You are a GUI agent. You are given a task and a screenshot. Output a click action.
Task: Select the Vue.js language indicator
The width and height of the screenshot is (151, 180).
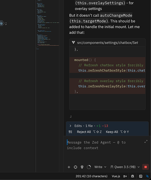(x=116, y=176)
